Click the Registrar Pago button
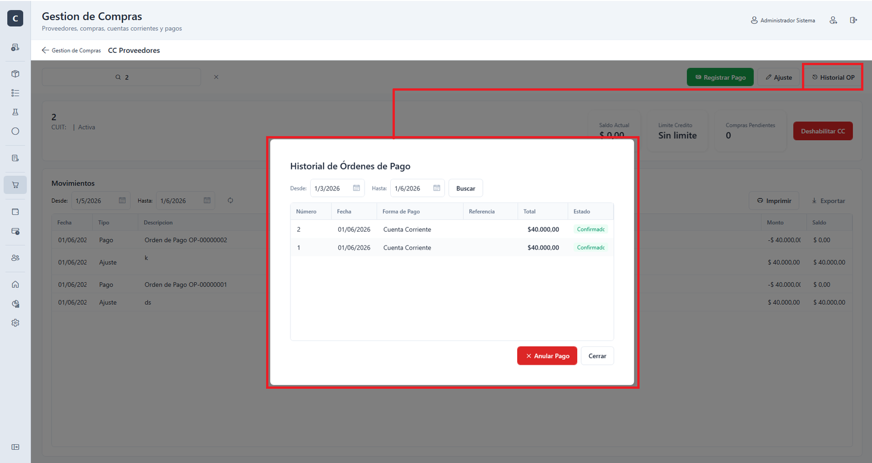 (720, 77)
